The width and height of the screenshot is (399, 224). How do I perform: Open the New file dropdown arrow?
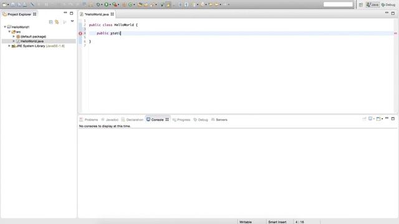pyautogui.click(x=8, y=4)
